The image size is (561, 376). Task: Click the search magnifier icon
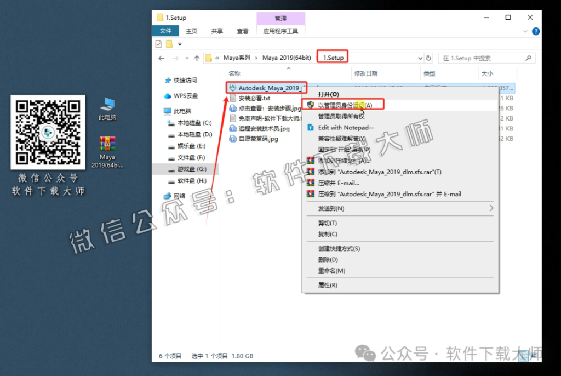point(528,58)
